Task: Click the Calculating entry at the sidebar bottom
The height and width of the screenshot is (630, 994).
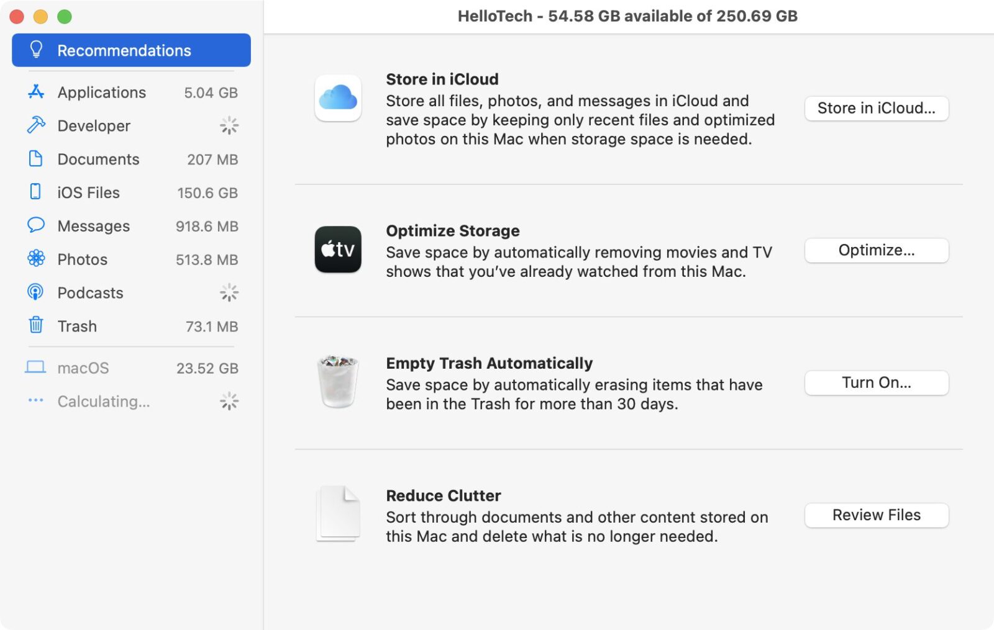Action: pos(103,401)
